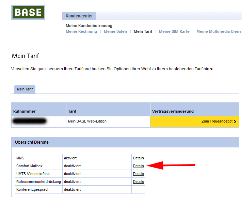This screenshot has width=242, height=201.
Task: Select Mein Tarif in navigation
Action: click(x=143, y=31)
